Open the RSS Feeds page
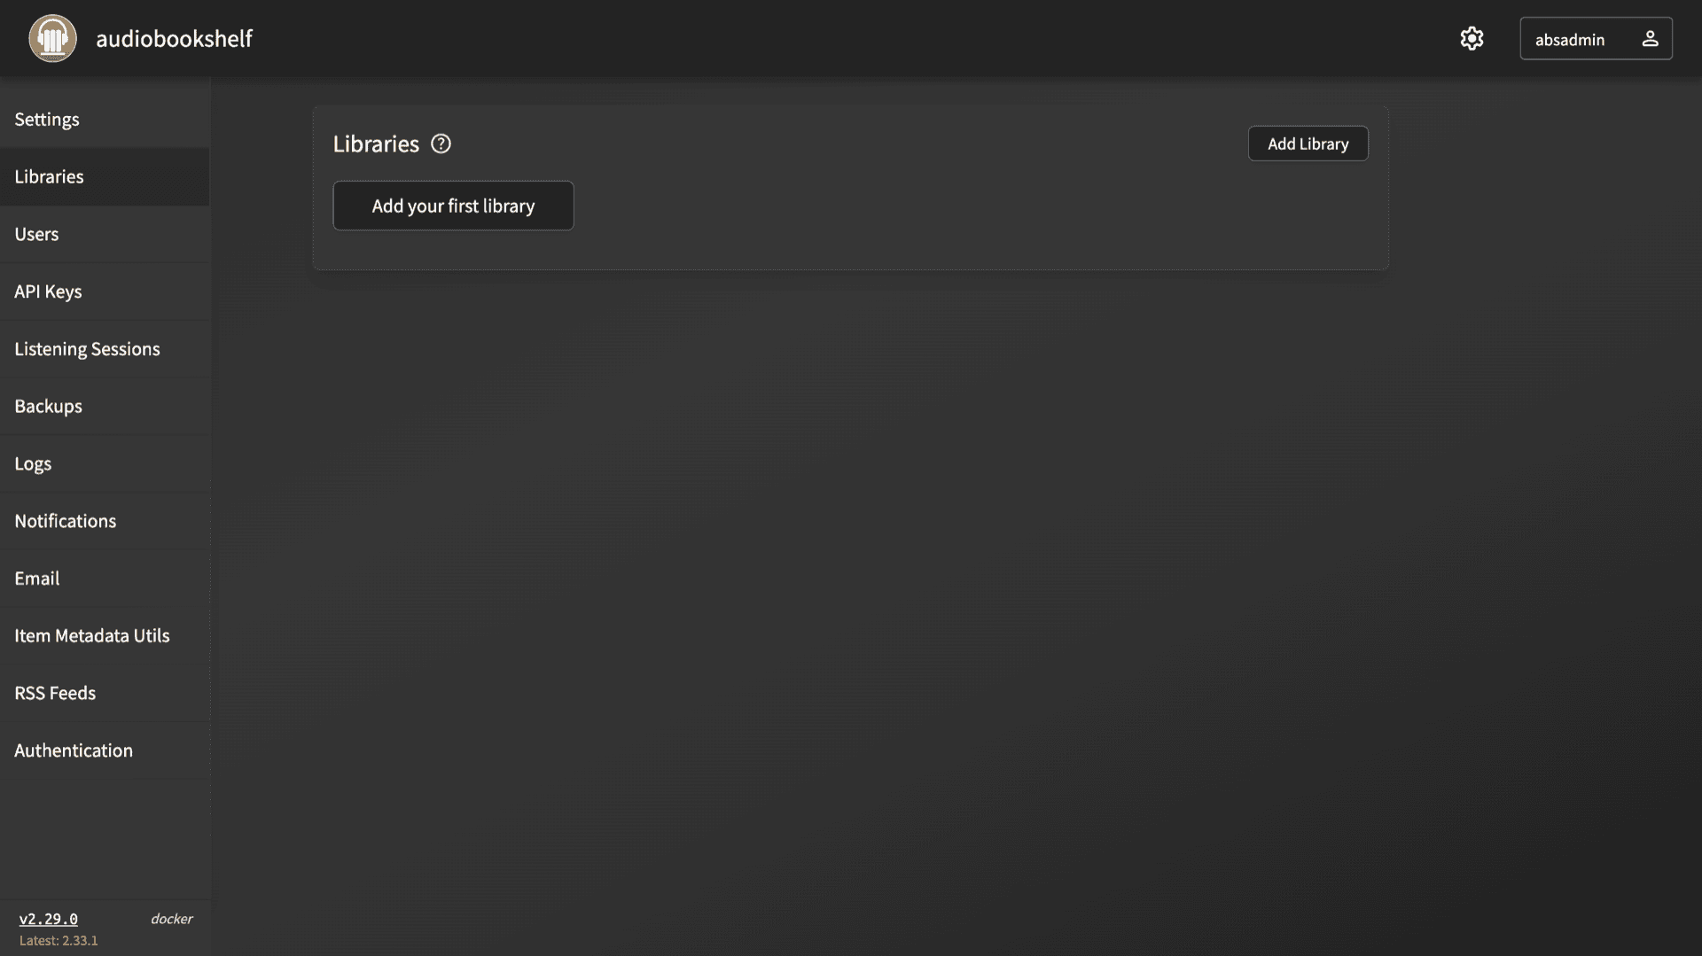The height and width of the screenshot is (956, 1702). [x=105, y=693]
